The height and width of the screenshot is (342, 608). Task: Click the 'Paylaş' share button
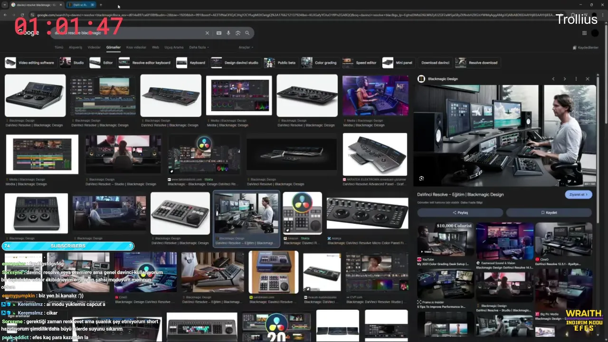click(460, 212)
